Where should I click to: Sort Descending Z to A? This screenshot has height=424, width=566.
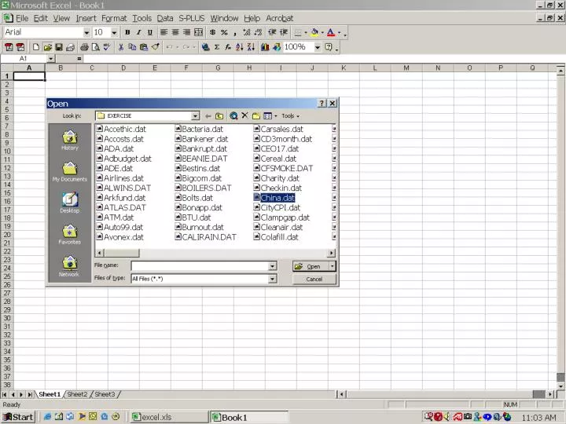tap(251, 47)
